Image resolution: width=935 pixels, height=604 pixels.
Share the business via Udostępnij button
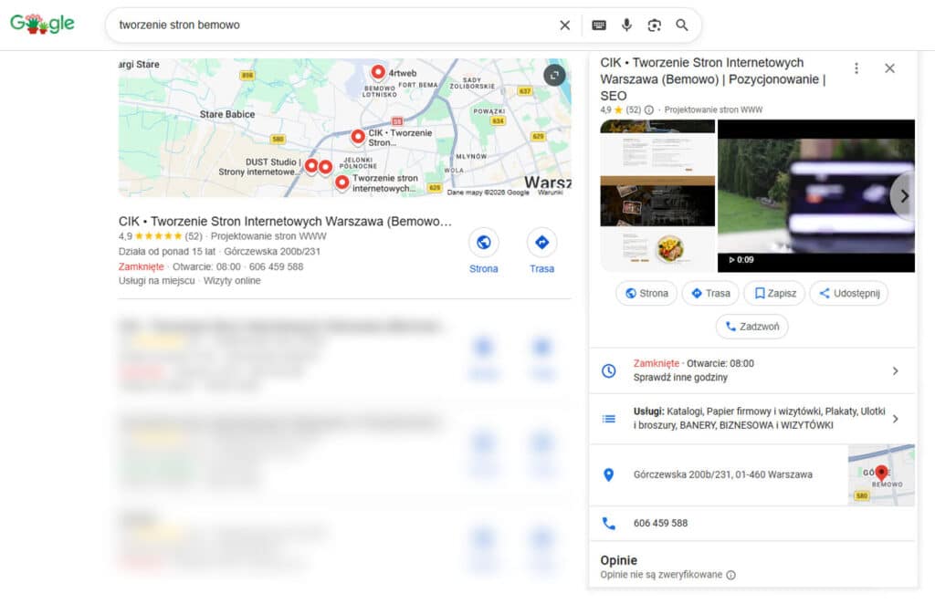pyautogui.click(x=848, y=293)
